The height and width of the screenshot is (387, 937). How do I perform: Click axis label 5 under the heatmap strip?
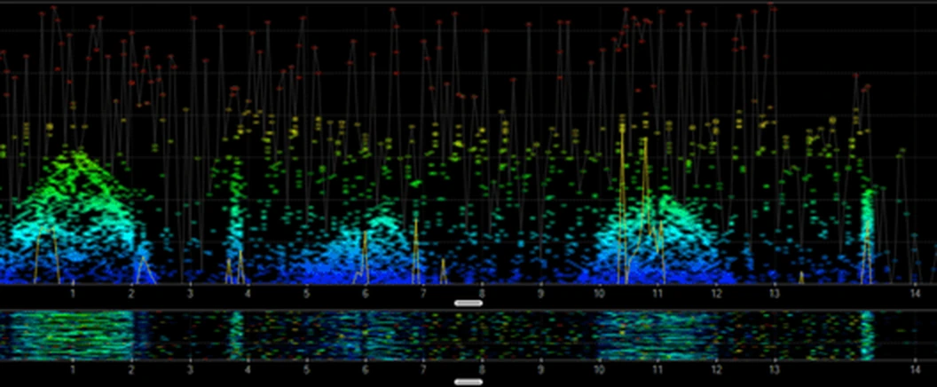pyautogui.click(x=306, y=369)
